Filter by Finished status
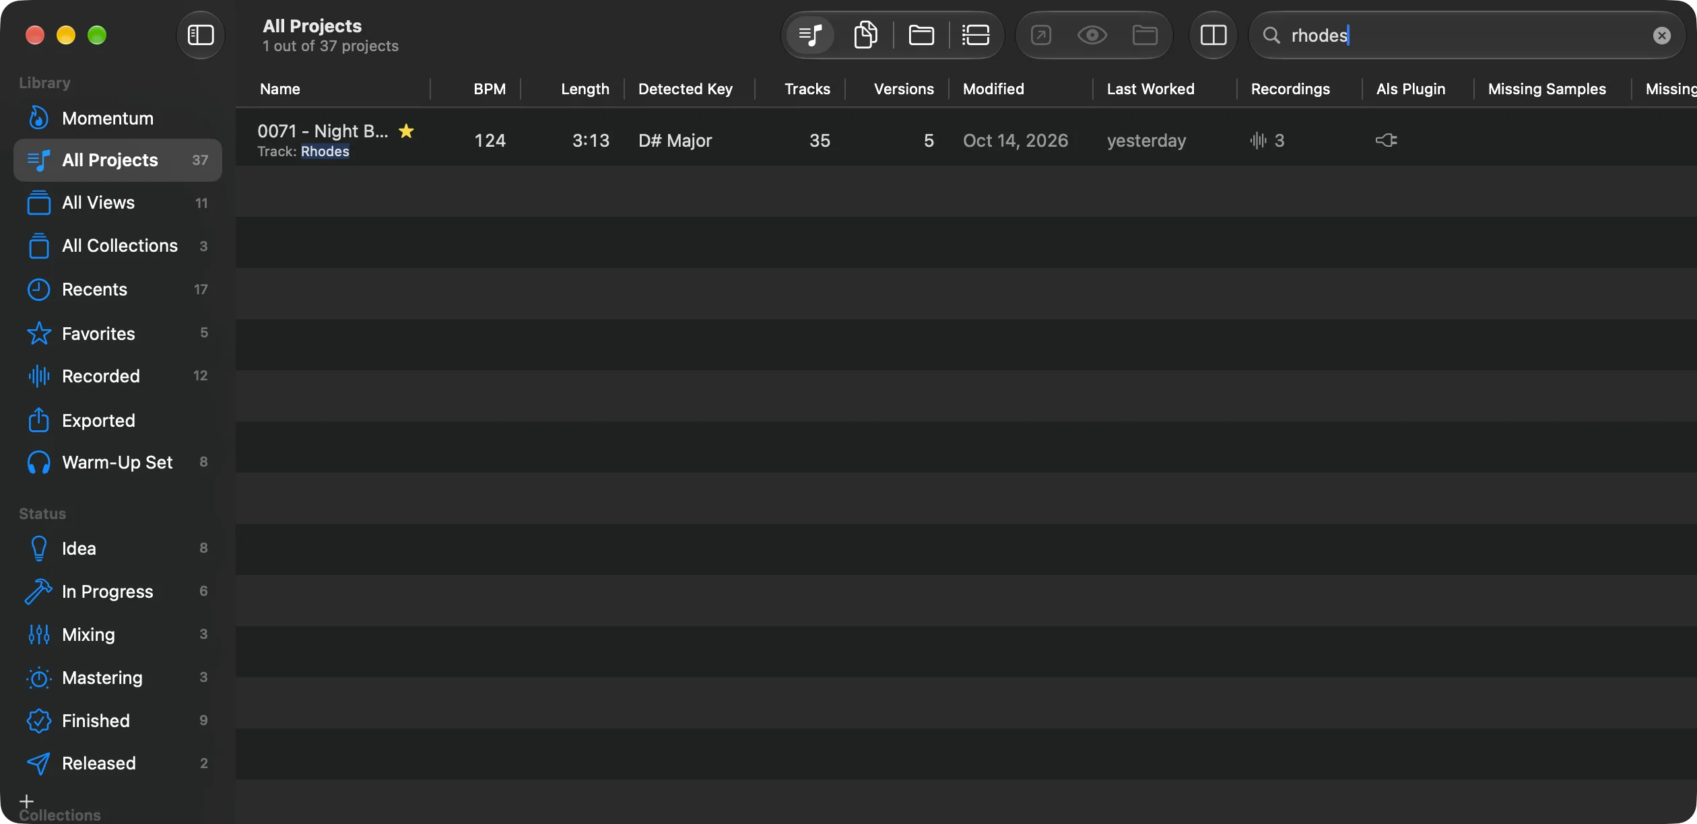This screenshot has width=1697, height=824. point(118,720)
